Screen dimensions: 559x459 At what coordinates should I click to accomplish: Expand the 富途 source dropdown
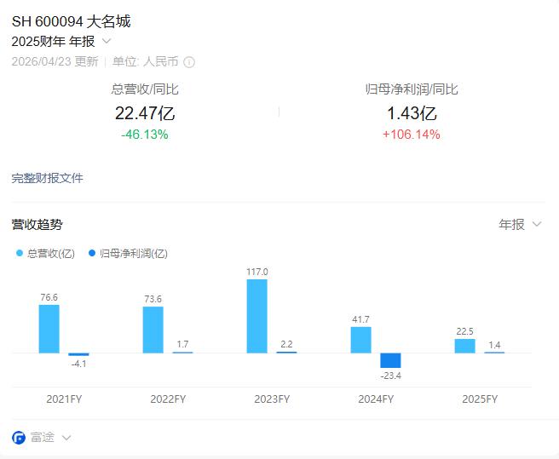tap(66, 438)
